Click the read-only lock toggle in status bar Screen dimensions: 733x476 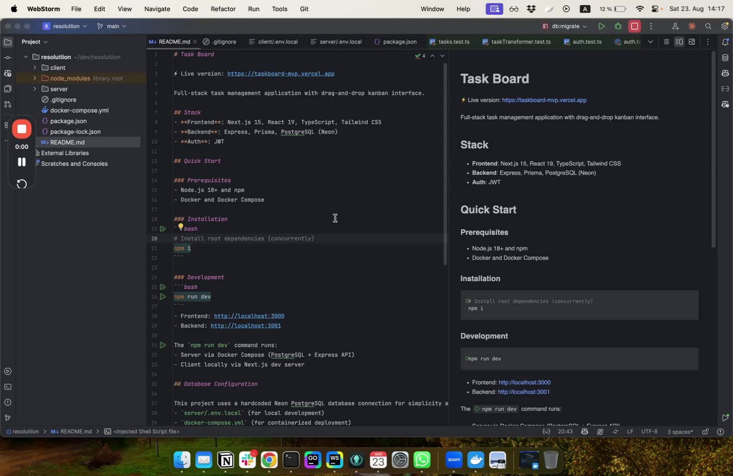pyautogui.click(x=706, y=431)
